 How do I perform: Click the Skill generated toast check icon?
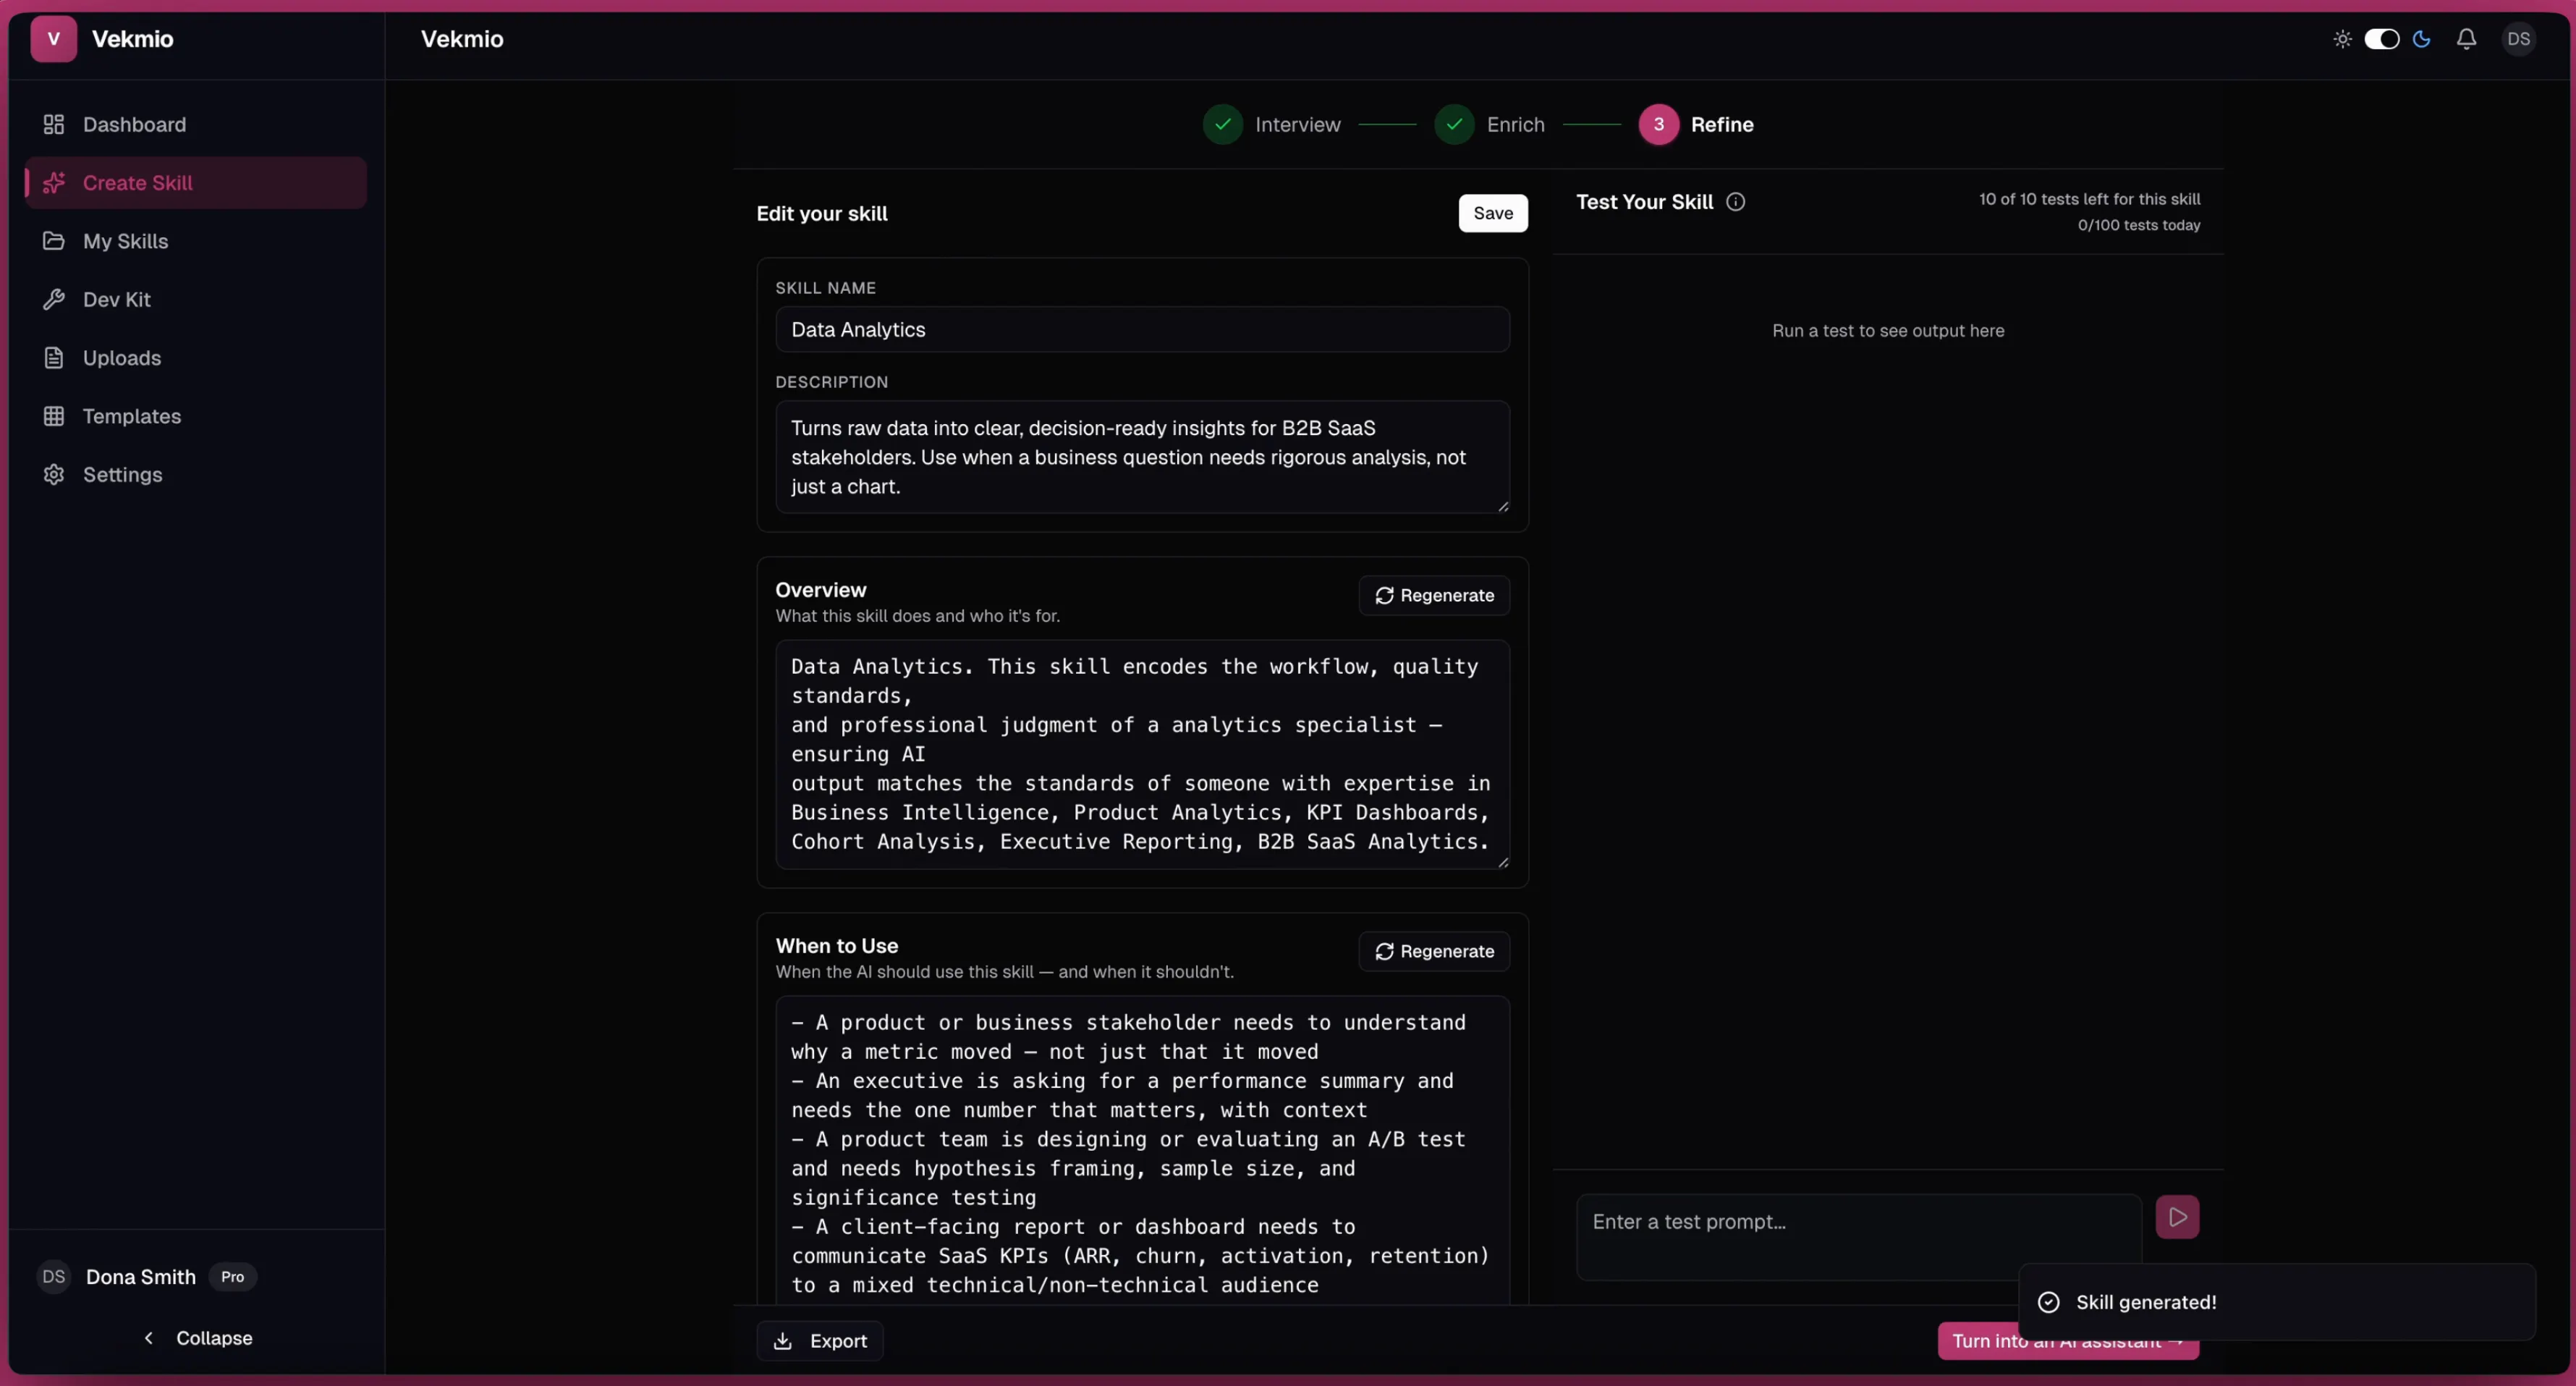coord(2048,1302)
